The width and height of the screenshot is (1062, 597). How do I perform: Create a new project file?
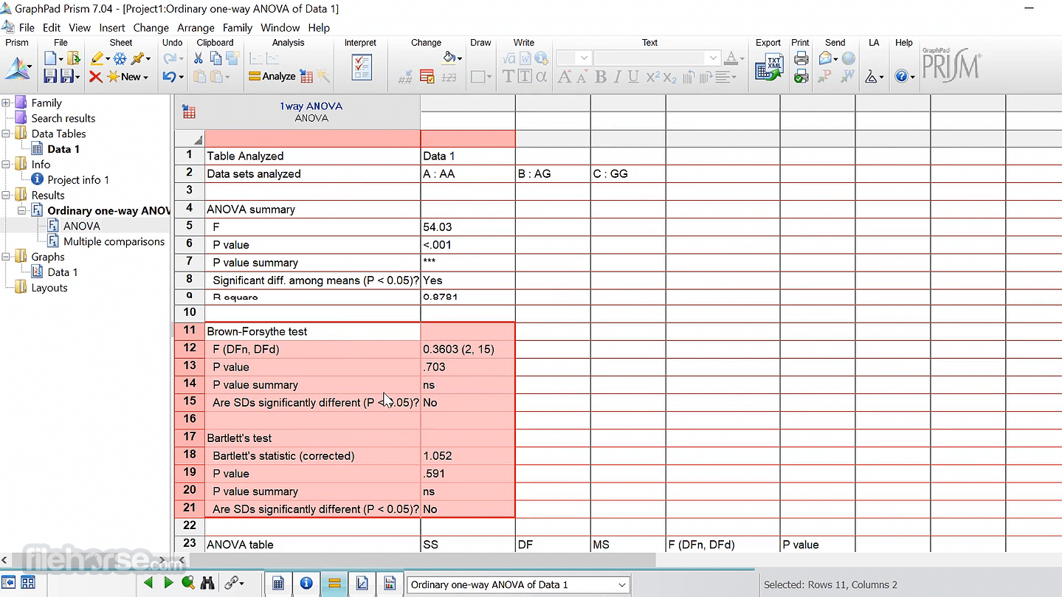tap(51, 58)
